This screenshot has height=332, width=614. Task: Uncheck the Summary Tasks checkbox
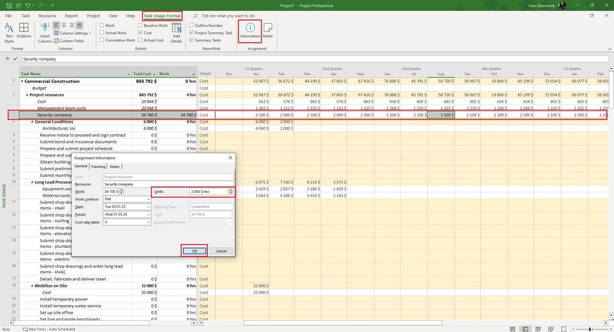pos(191,40)
